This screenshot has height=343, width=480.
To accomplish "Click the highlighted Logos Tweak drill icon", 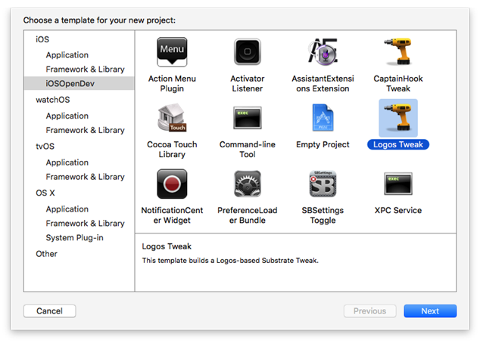I will 398,118.
